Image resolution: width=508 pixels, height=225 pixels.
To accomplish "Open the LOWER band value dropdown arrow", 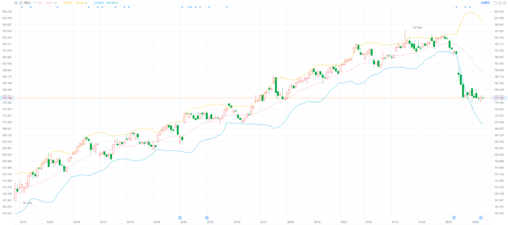I will pyautogui.click(x=117, y=3).
